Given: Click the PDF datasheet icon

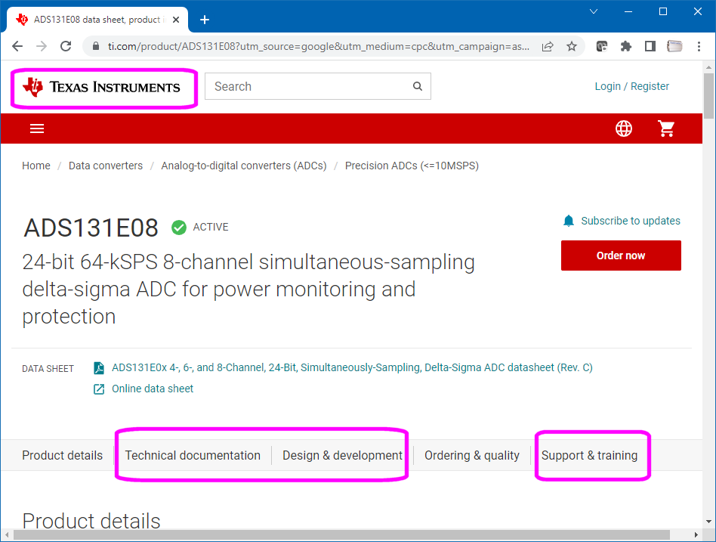Looking at the screenshot, I should tap(99, 368).
